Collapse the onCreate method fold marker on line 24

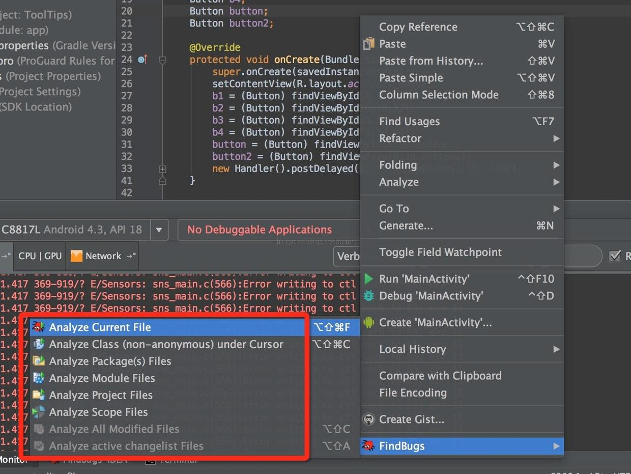coord(162,60)
